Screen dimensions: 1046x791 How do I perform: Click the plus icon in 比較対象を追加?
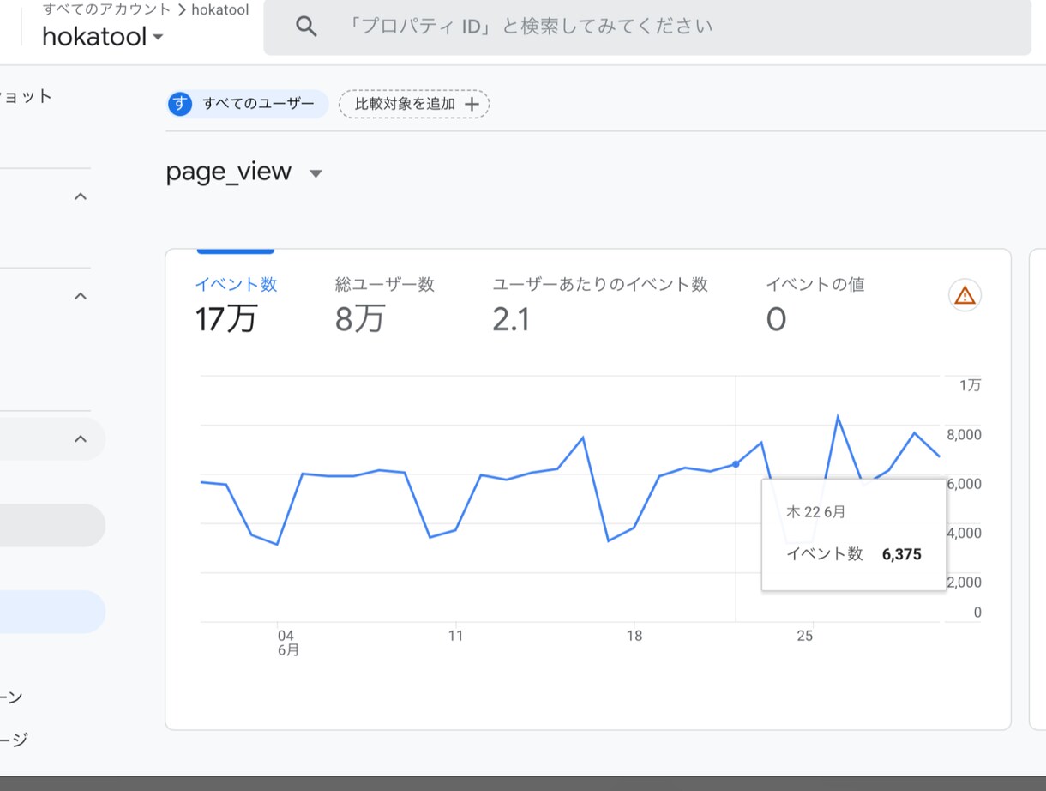[x=471, y=104]
